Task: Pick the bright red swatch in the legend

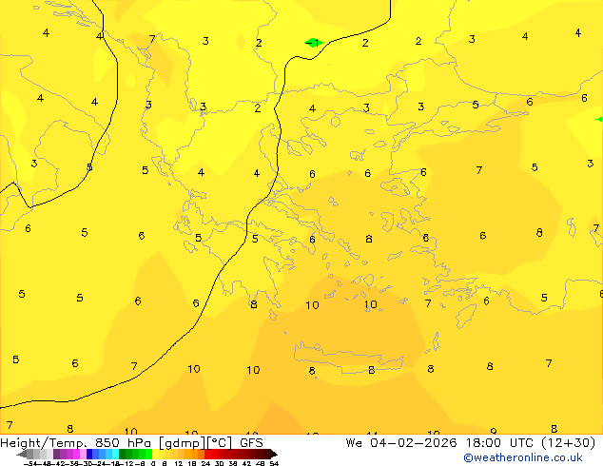Action: point(207,455)
